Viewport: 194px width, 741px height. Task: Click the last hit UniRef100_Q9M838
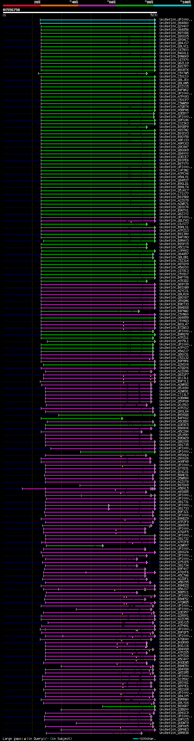[174, 733]
